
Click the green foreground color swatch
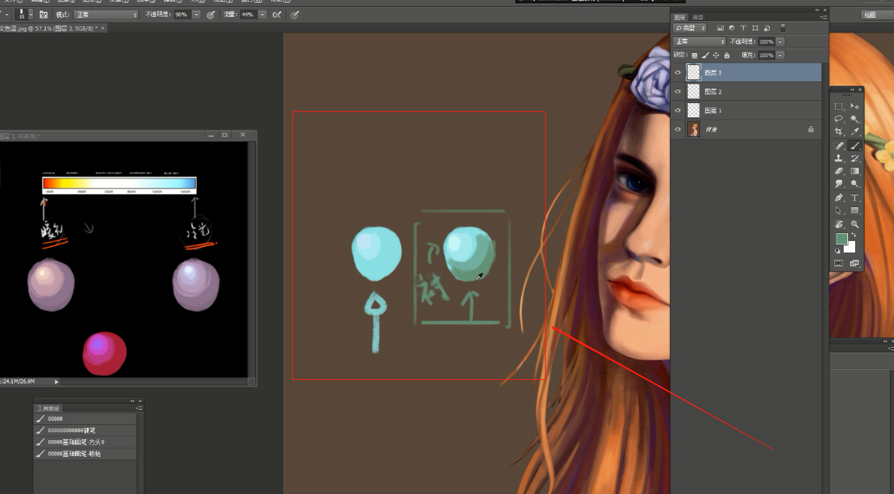(842, 239)
